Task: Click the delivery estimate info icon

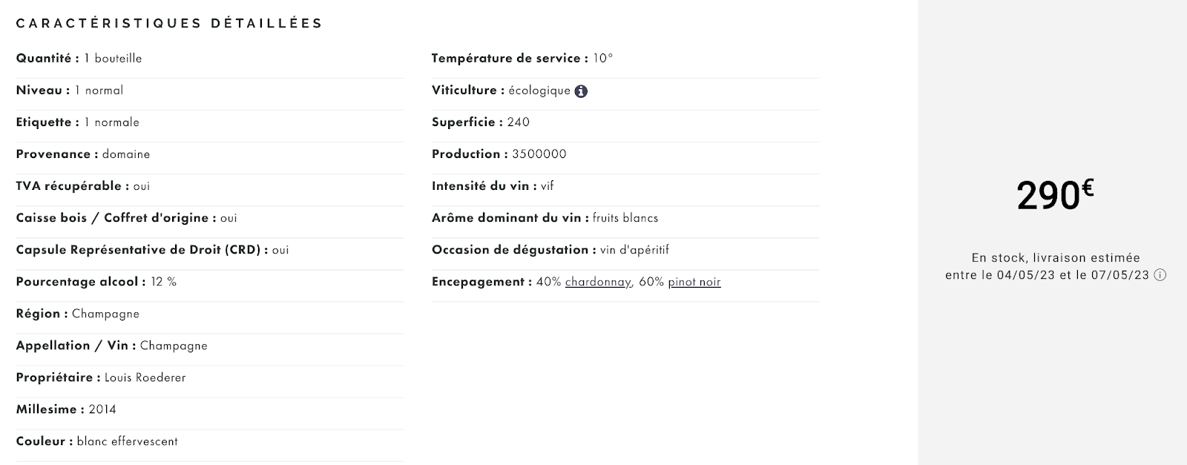Action: (1160, 275)
